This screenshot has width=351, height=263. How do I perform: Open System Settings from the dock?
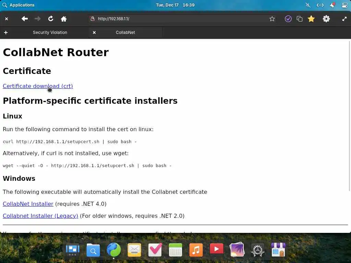258,250
